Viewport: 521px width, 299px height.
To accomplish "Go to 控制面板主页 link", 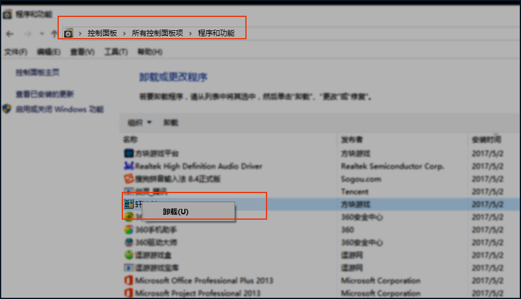I will [x=38, y=73].
